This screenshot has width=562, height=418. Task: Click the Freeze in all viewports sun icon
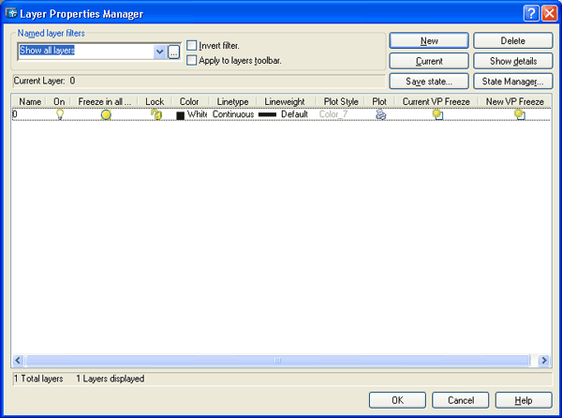pos(106,114)
